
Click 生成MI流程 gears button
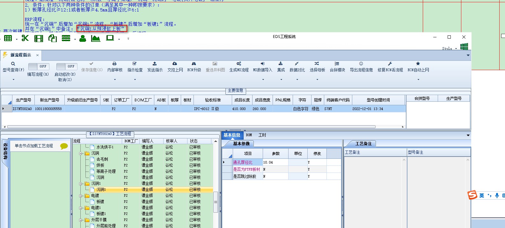click(239, 67)
